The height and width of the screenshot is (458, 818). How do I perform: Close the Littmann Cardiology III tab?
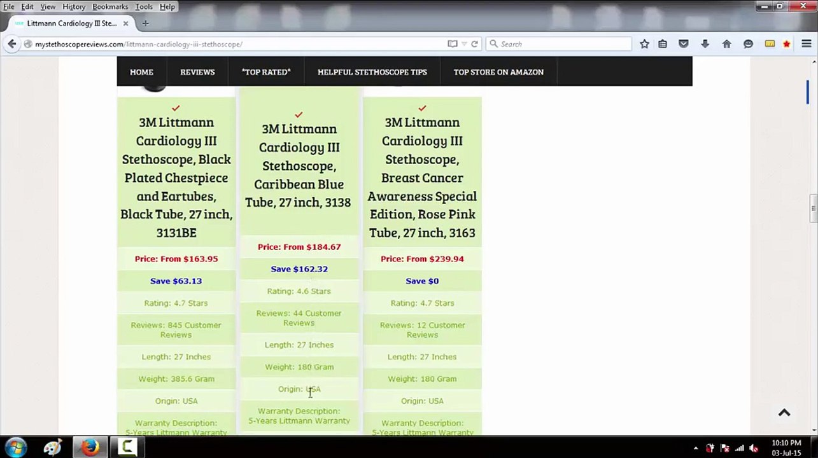tap(125, 24)
